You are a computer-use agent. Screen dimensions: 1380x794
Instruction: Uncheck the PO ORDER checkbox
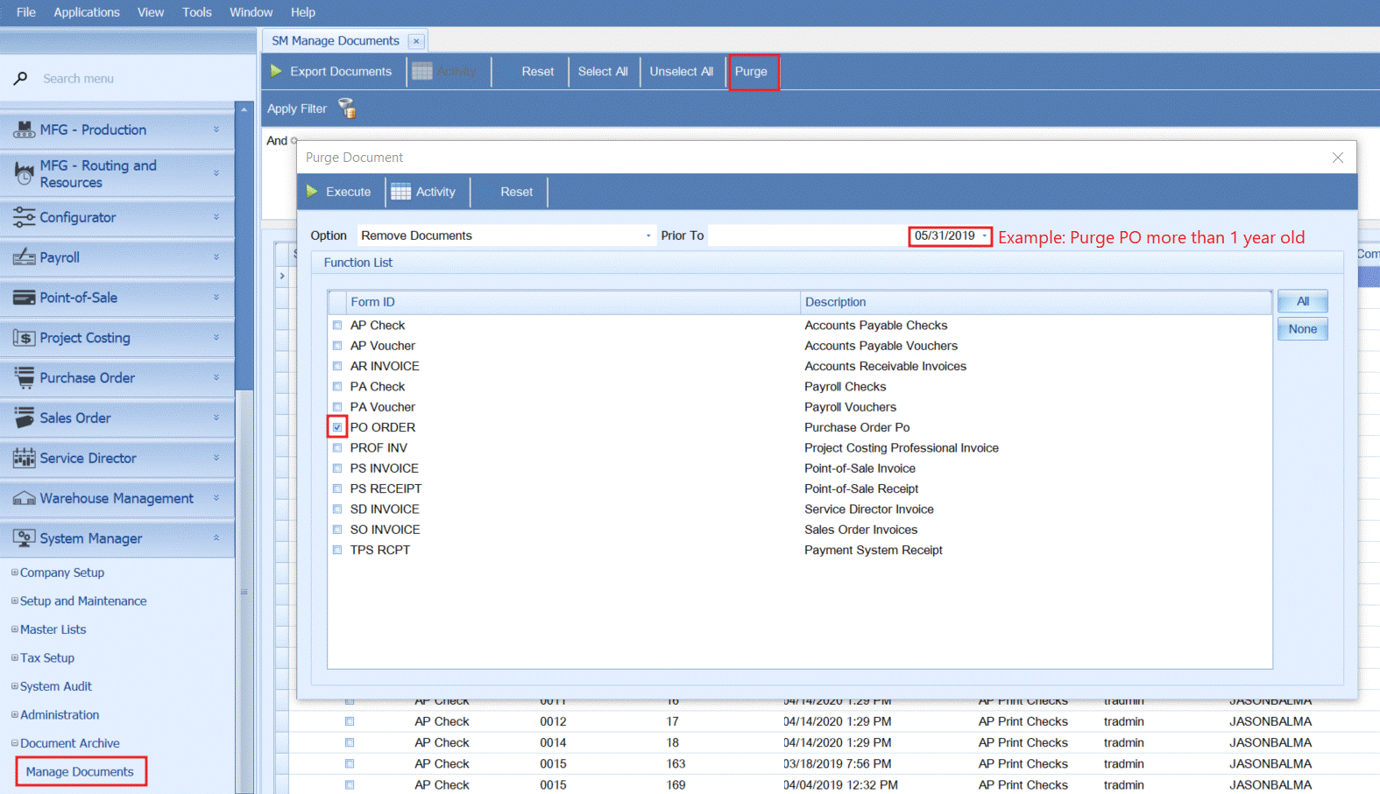[337, 427]
